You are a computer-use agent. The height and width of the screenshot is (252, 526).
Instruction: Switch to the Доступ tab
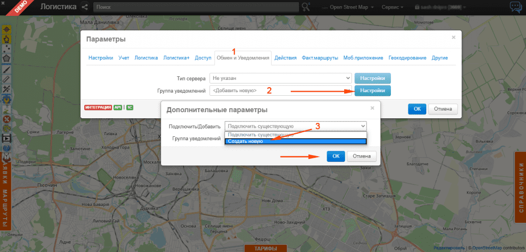click(203, 58)
